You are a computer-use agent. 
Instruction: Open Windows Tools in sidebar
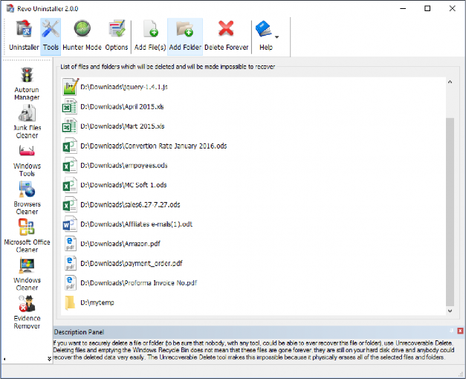click(27, 161)
